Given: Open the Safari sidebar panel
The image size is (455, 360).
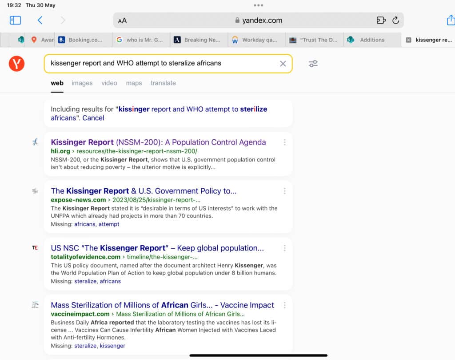Looking at the screenshot, I should [x=16, y=20].
